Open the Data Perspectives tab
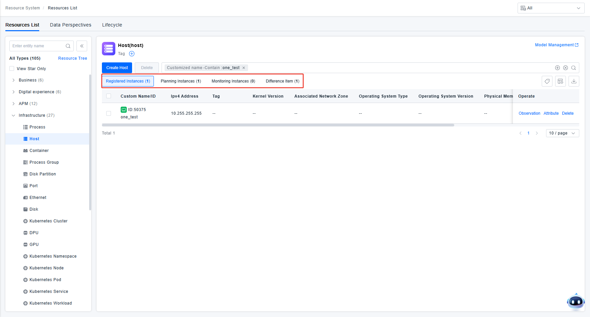The width and height of the screenshot is (590, 317). click(x=70, y=25)
